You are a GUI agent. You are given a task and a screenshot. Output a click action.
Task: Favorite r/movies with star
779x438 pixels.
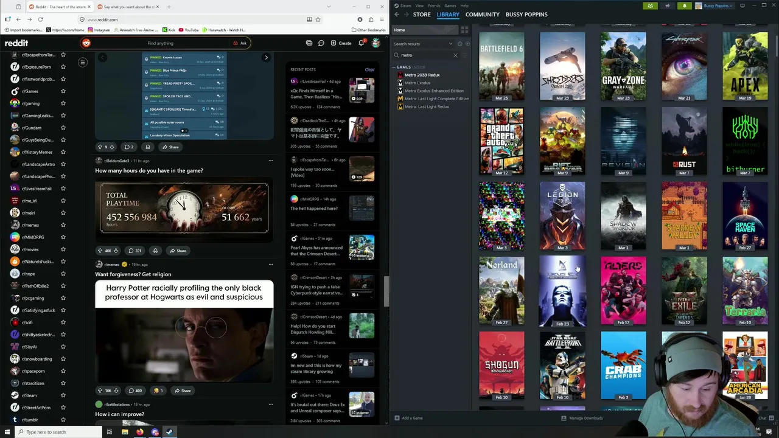63,249
